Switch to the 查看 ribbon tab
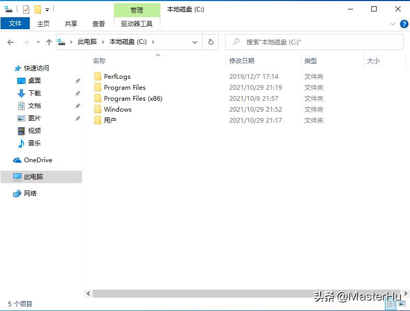The image size is (410, 311). [99, 24]
